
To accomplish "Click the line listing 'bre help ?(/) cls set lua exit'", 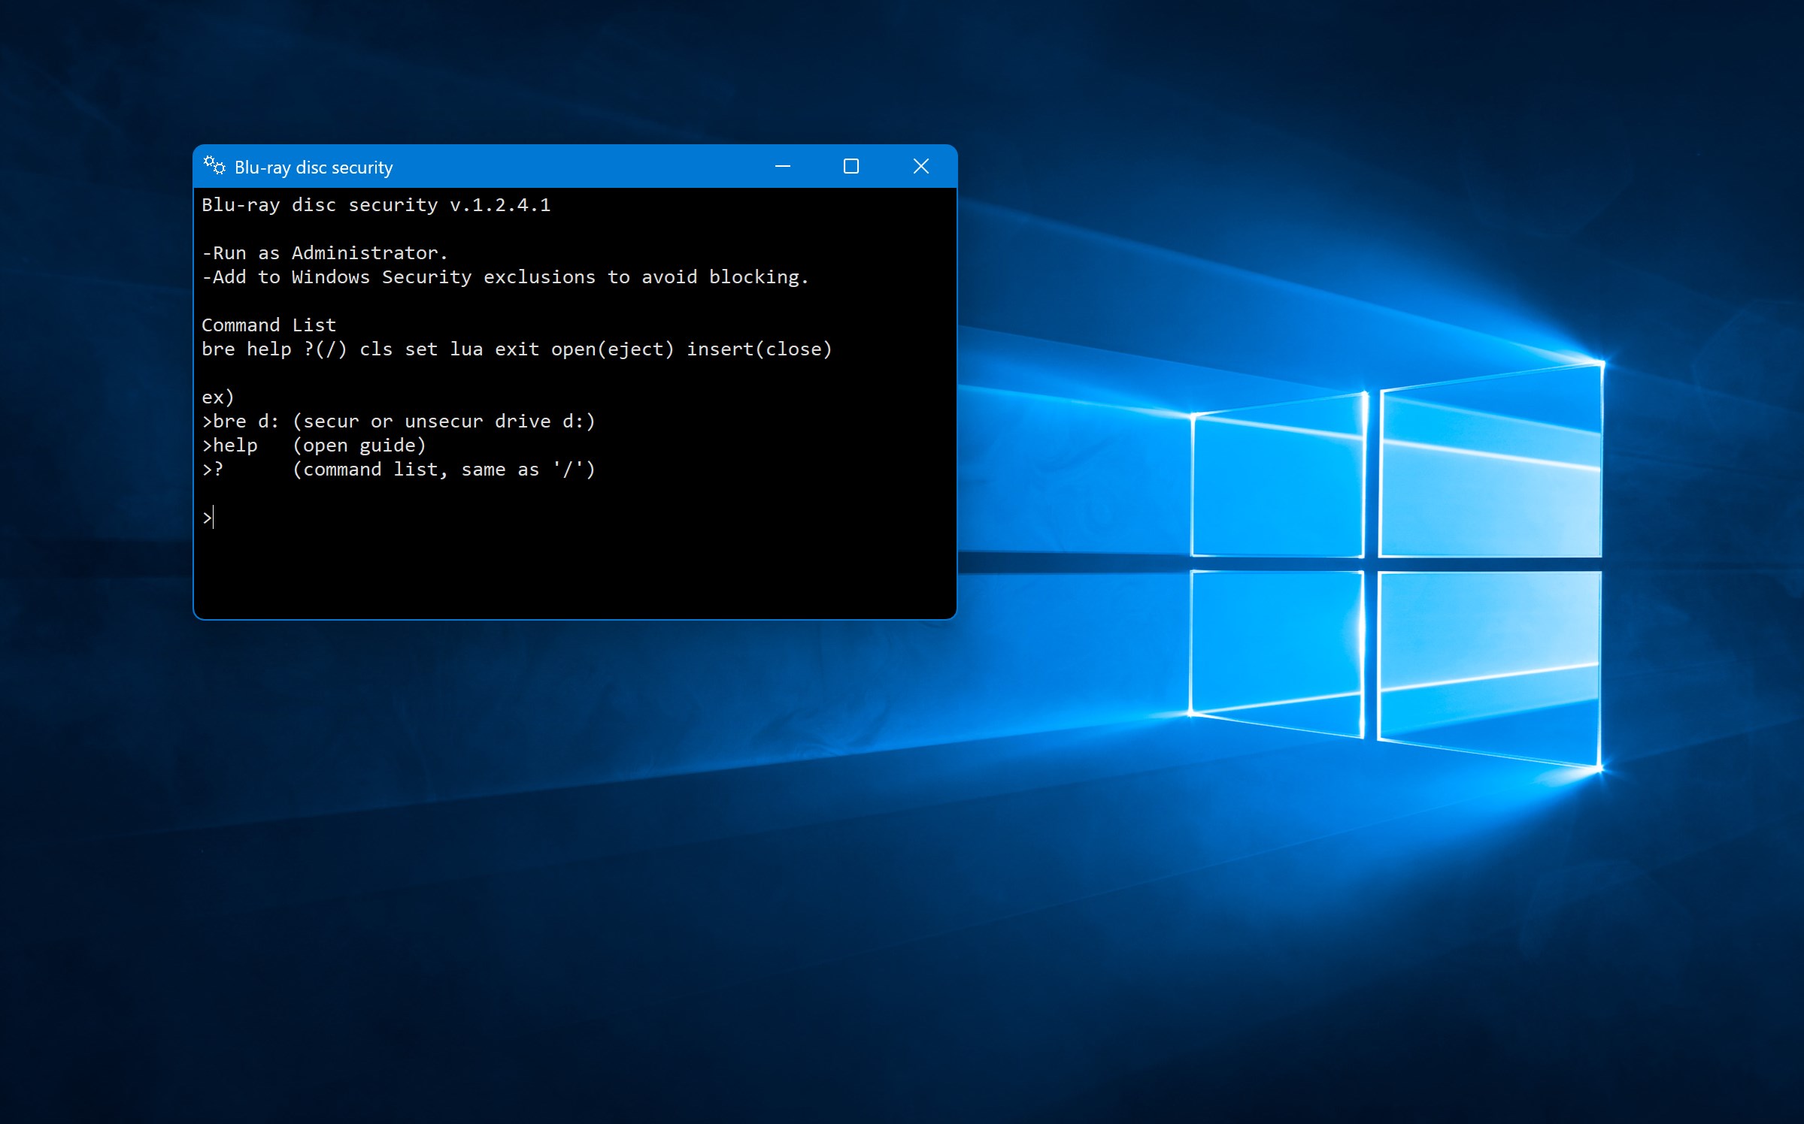I will (517, 349).
